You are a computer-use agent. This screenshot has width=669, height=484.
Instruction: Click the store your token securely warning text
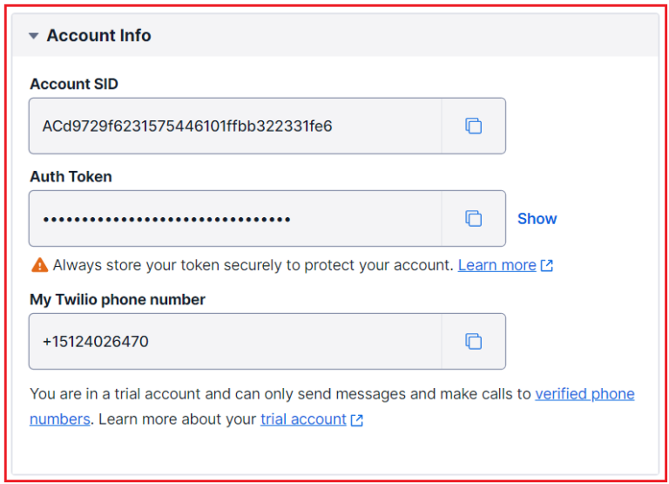[253, 265]
